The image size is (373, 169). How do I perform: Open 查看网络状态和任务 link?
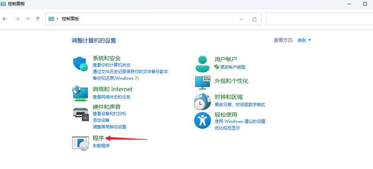click(x=112, y=97)
